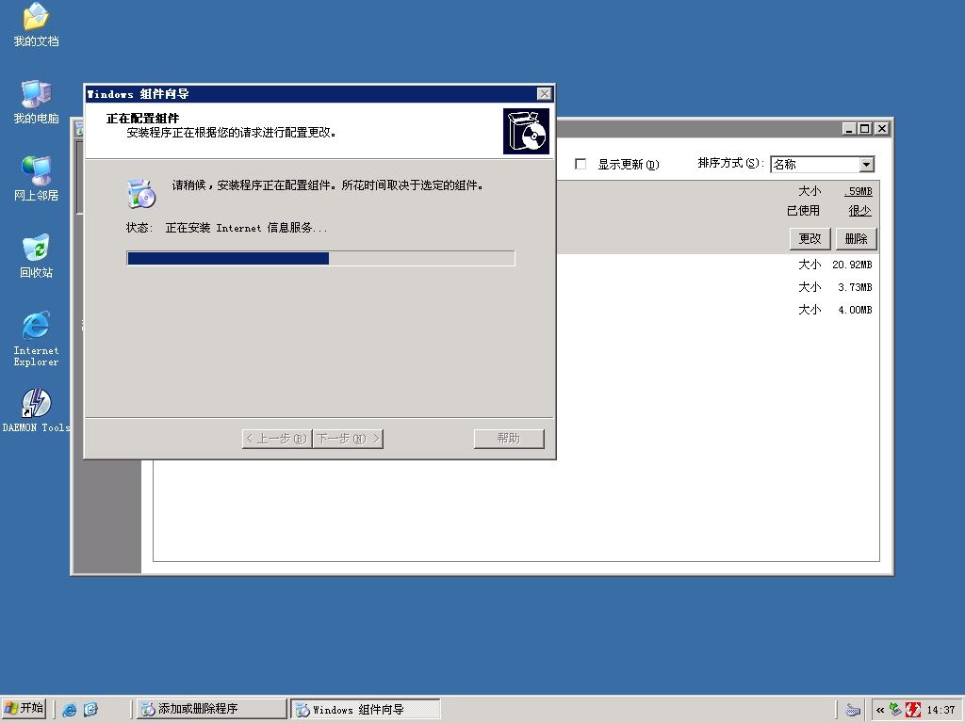The height and width of the screenshot is (723, 965).
Task: Select the 网上邻居 desktop icon
Action: pyautogui.click(x=36, y=179)
